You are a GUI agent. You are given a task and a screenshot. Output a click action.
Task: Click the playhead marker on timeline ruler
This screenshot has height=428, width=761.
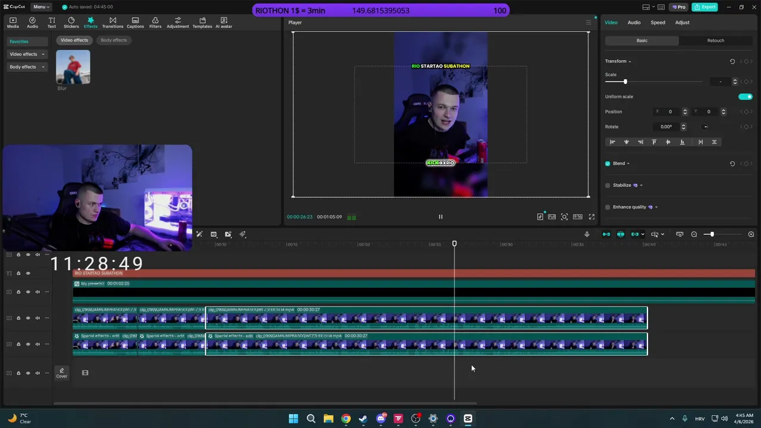pos(454,244)
